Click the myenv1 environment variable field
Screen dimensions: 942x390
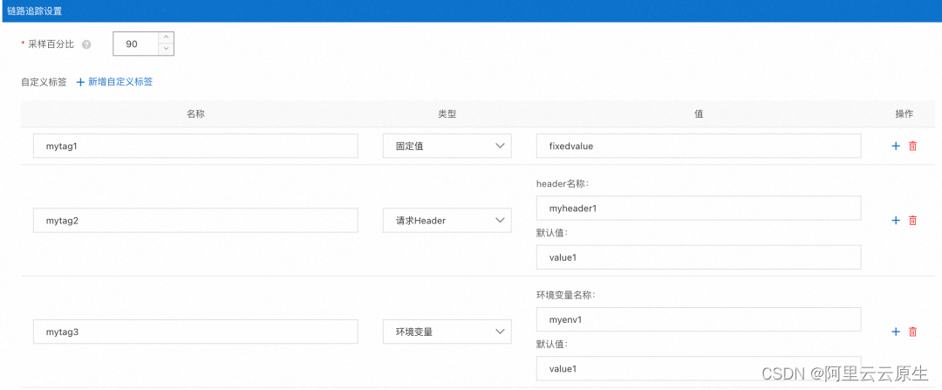tap(699, 319)
